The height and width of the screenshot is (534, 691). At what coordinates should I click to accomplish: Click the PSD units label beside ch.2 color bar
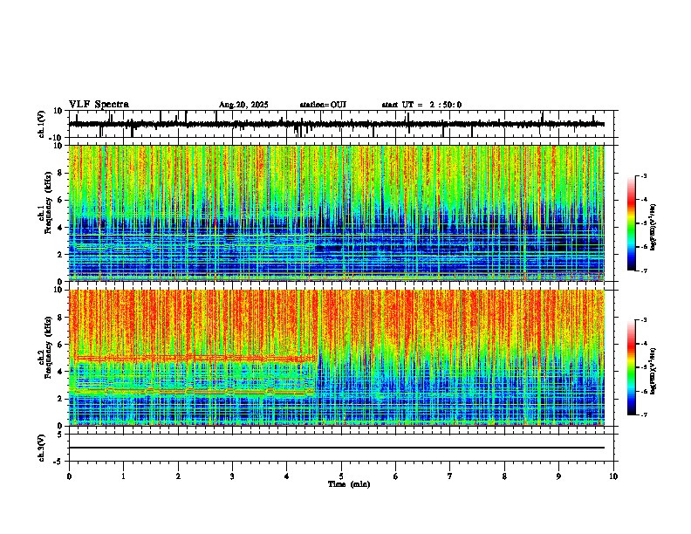(653, 371)
